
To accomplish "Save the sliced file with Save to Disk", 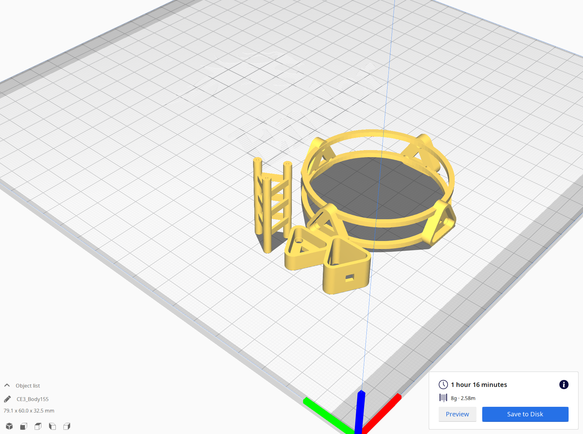I will (x=525, y=414).
